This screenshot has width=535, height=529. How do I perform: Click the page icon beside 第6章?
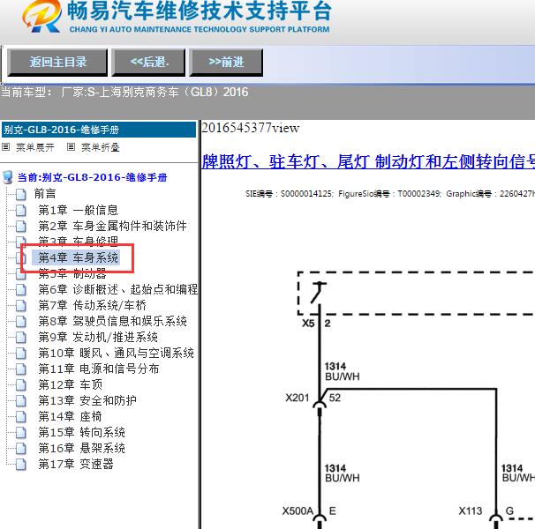click(21, 290)
